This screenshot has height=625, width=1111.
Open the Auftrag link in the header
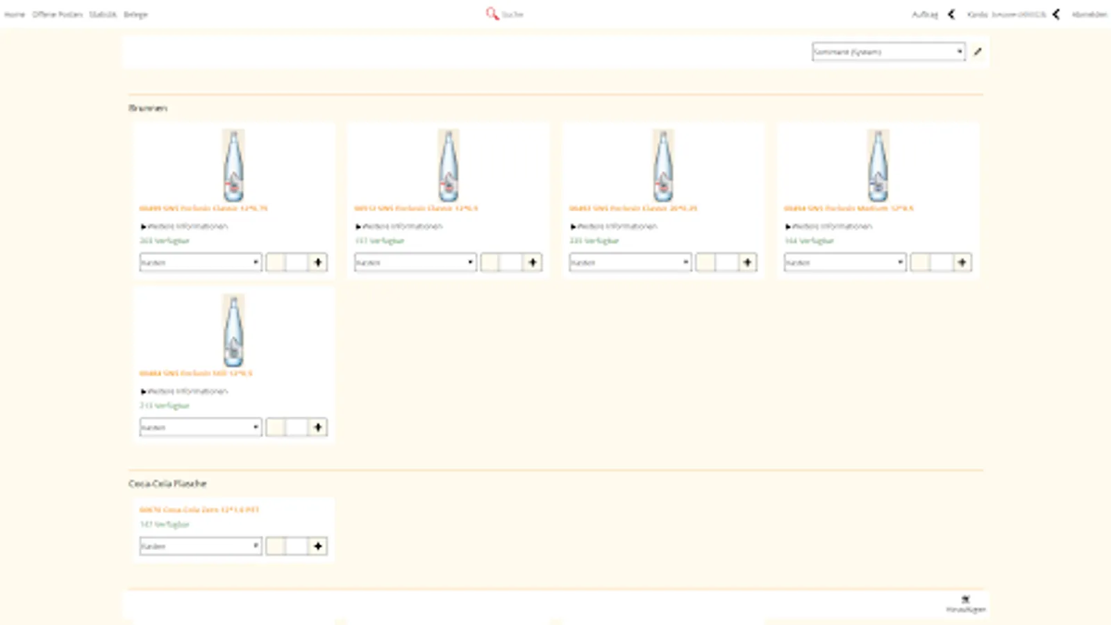click(924, 15)
